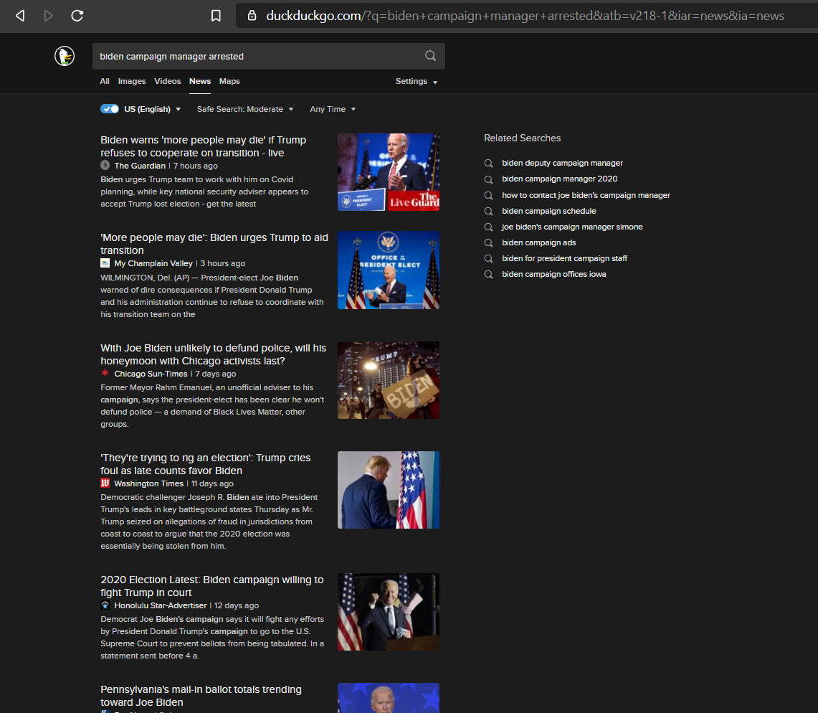The height and width of the screenshot is (713, 818).
Task: Open ''More people may die': Biden urges Trump' article
Action: pos(214,244)
